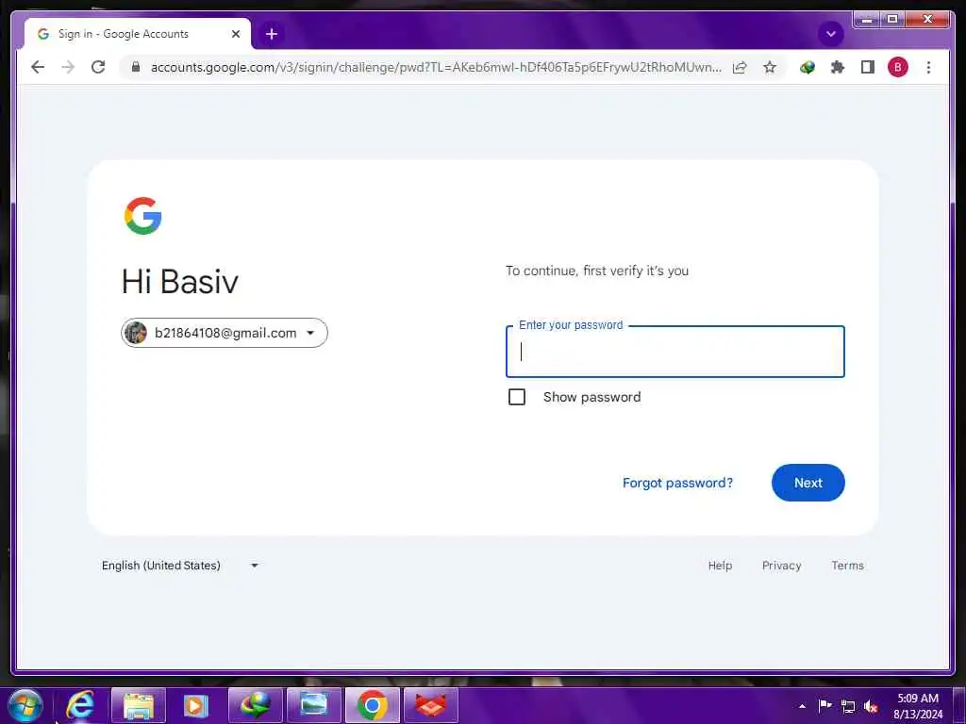This screenshot has height=724, width=966.
Task: Click the Google logo
Action: click(x=143, y=216)
